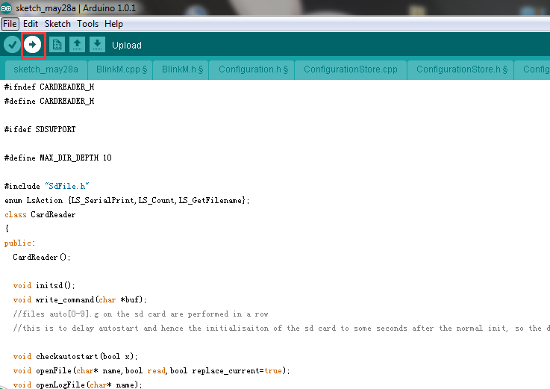The width and height of the screenshot is (550, 389).
Task: Open the Edit menu
Action: coord(31,24)
